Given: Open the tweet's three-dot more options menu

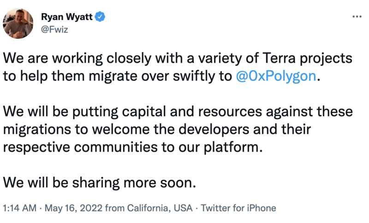Looking at the screenshot, I should 357,17.
